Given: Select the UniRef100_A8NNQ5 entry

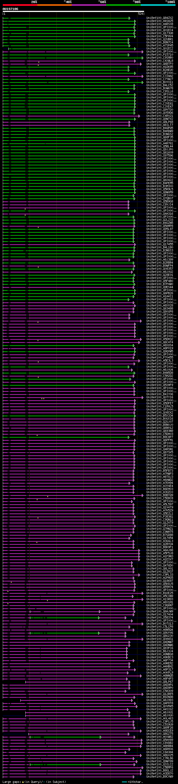Looking at the screenshot, I should 160,676.
